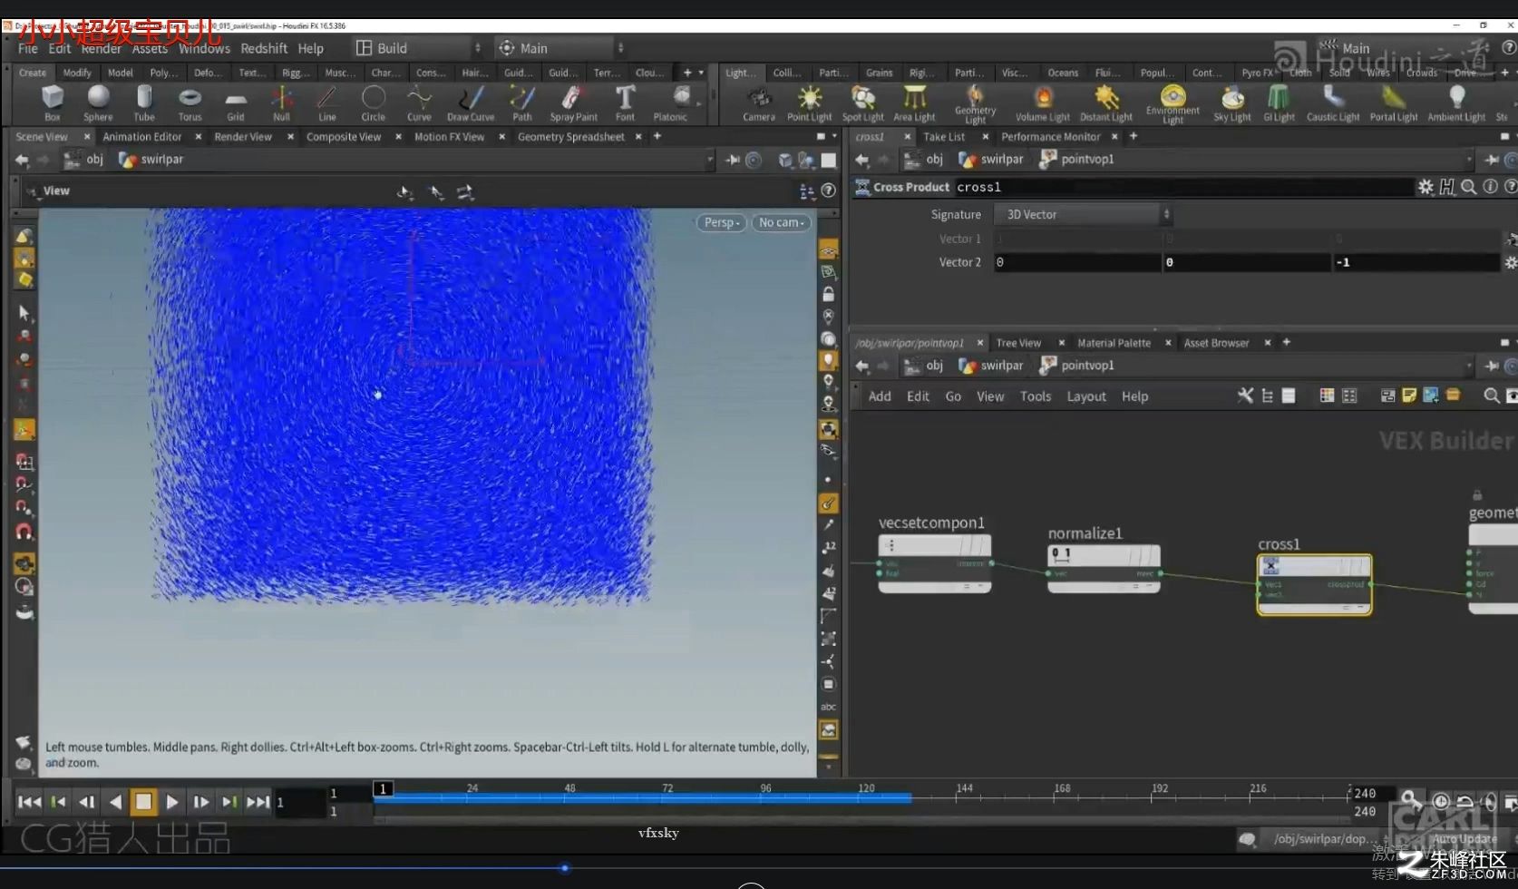Open the Build desktop dropdown

click(x=418, y=48)
